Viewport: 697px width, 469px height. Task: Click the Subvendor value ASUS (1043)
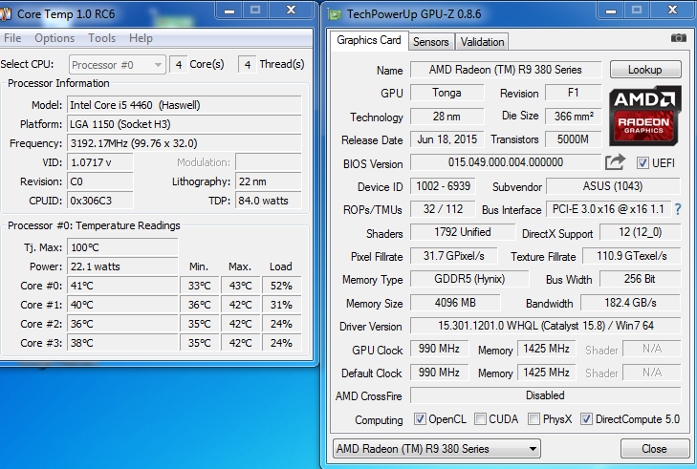pos(613,186)
